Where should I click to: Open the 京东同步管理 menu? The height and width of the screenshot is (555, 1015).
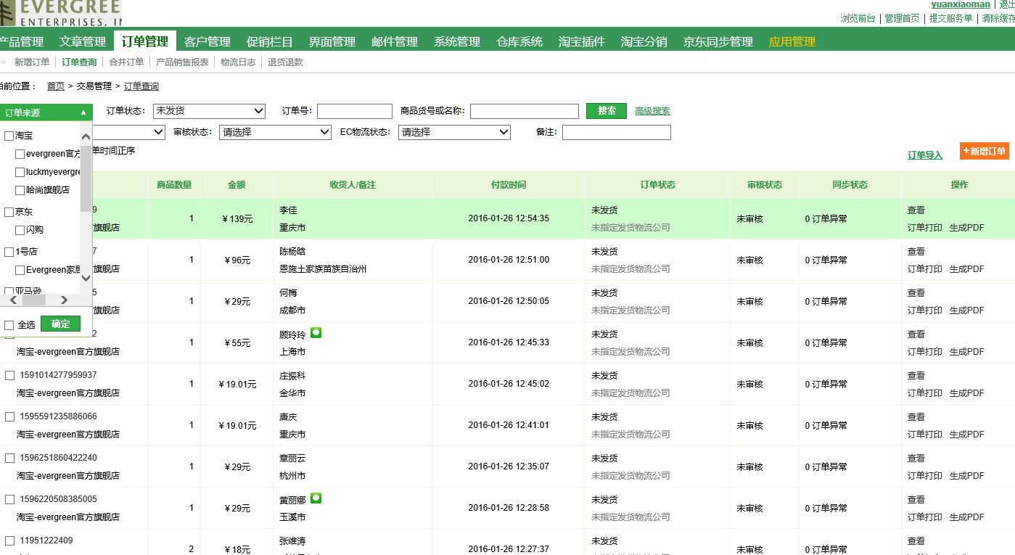[x=718, y=42]
